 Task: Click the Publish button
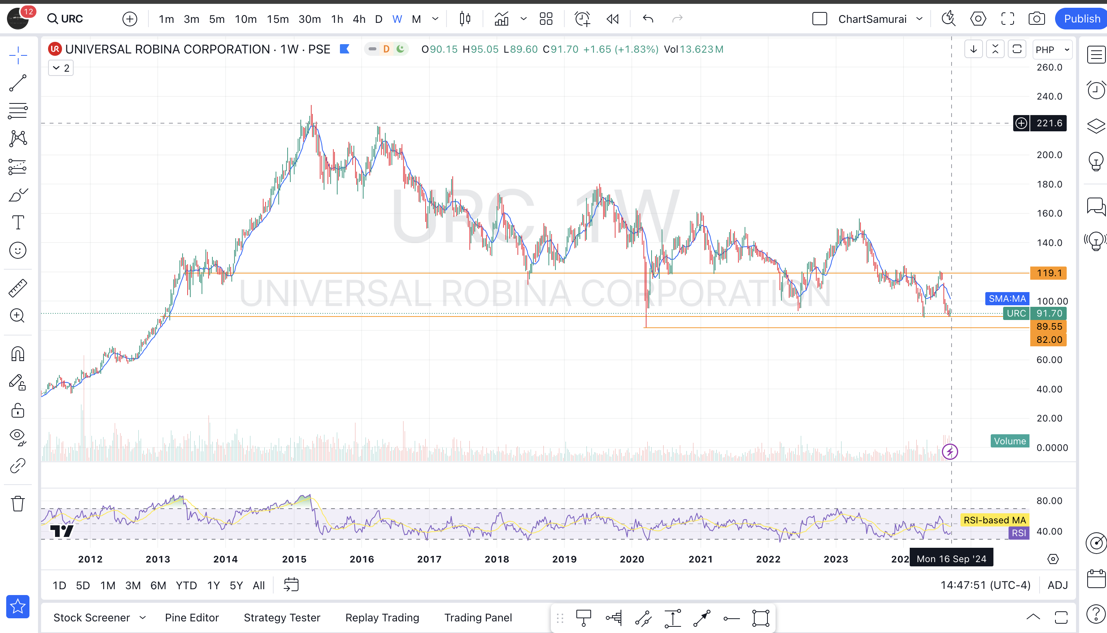click(1081, 19)
